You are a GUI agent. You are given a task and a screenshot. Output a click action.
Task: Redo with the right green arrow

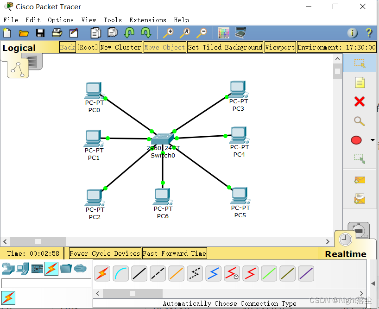coord(146,33)
